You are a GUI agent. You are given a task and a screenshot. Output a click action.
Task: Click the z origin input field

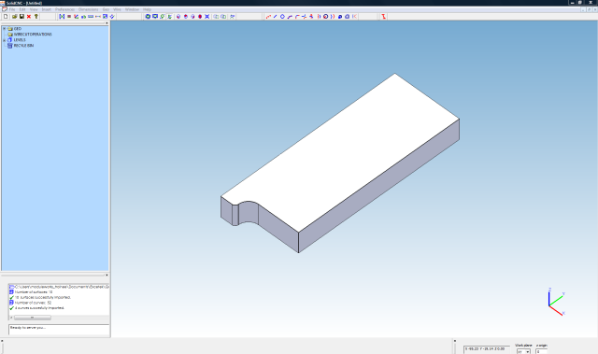point(542,351)
